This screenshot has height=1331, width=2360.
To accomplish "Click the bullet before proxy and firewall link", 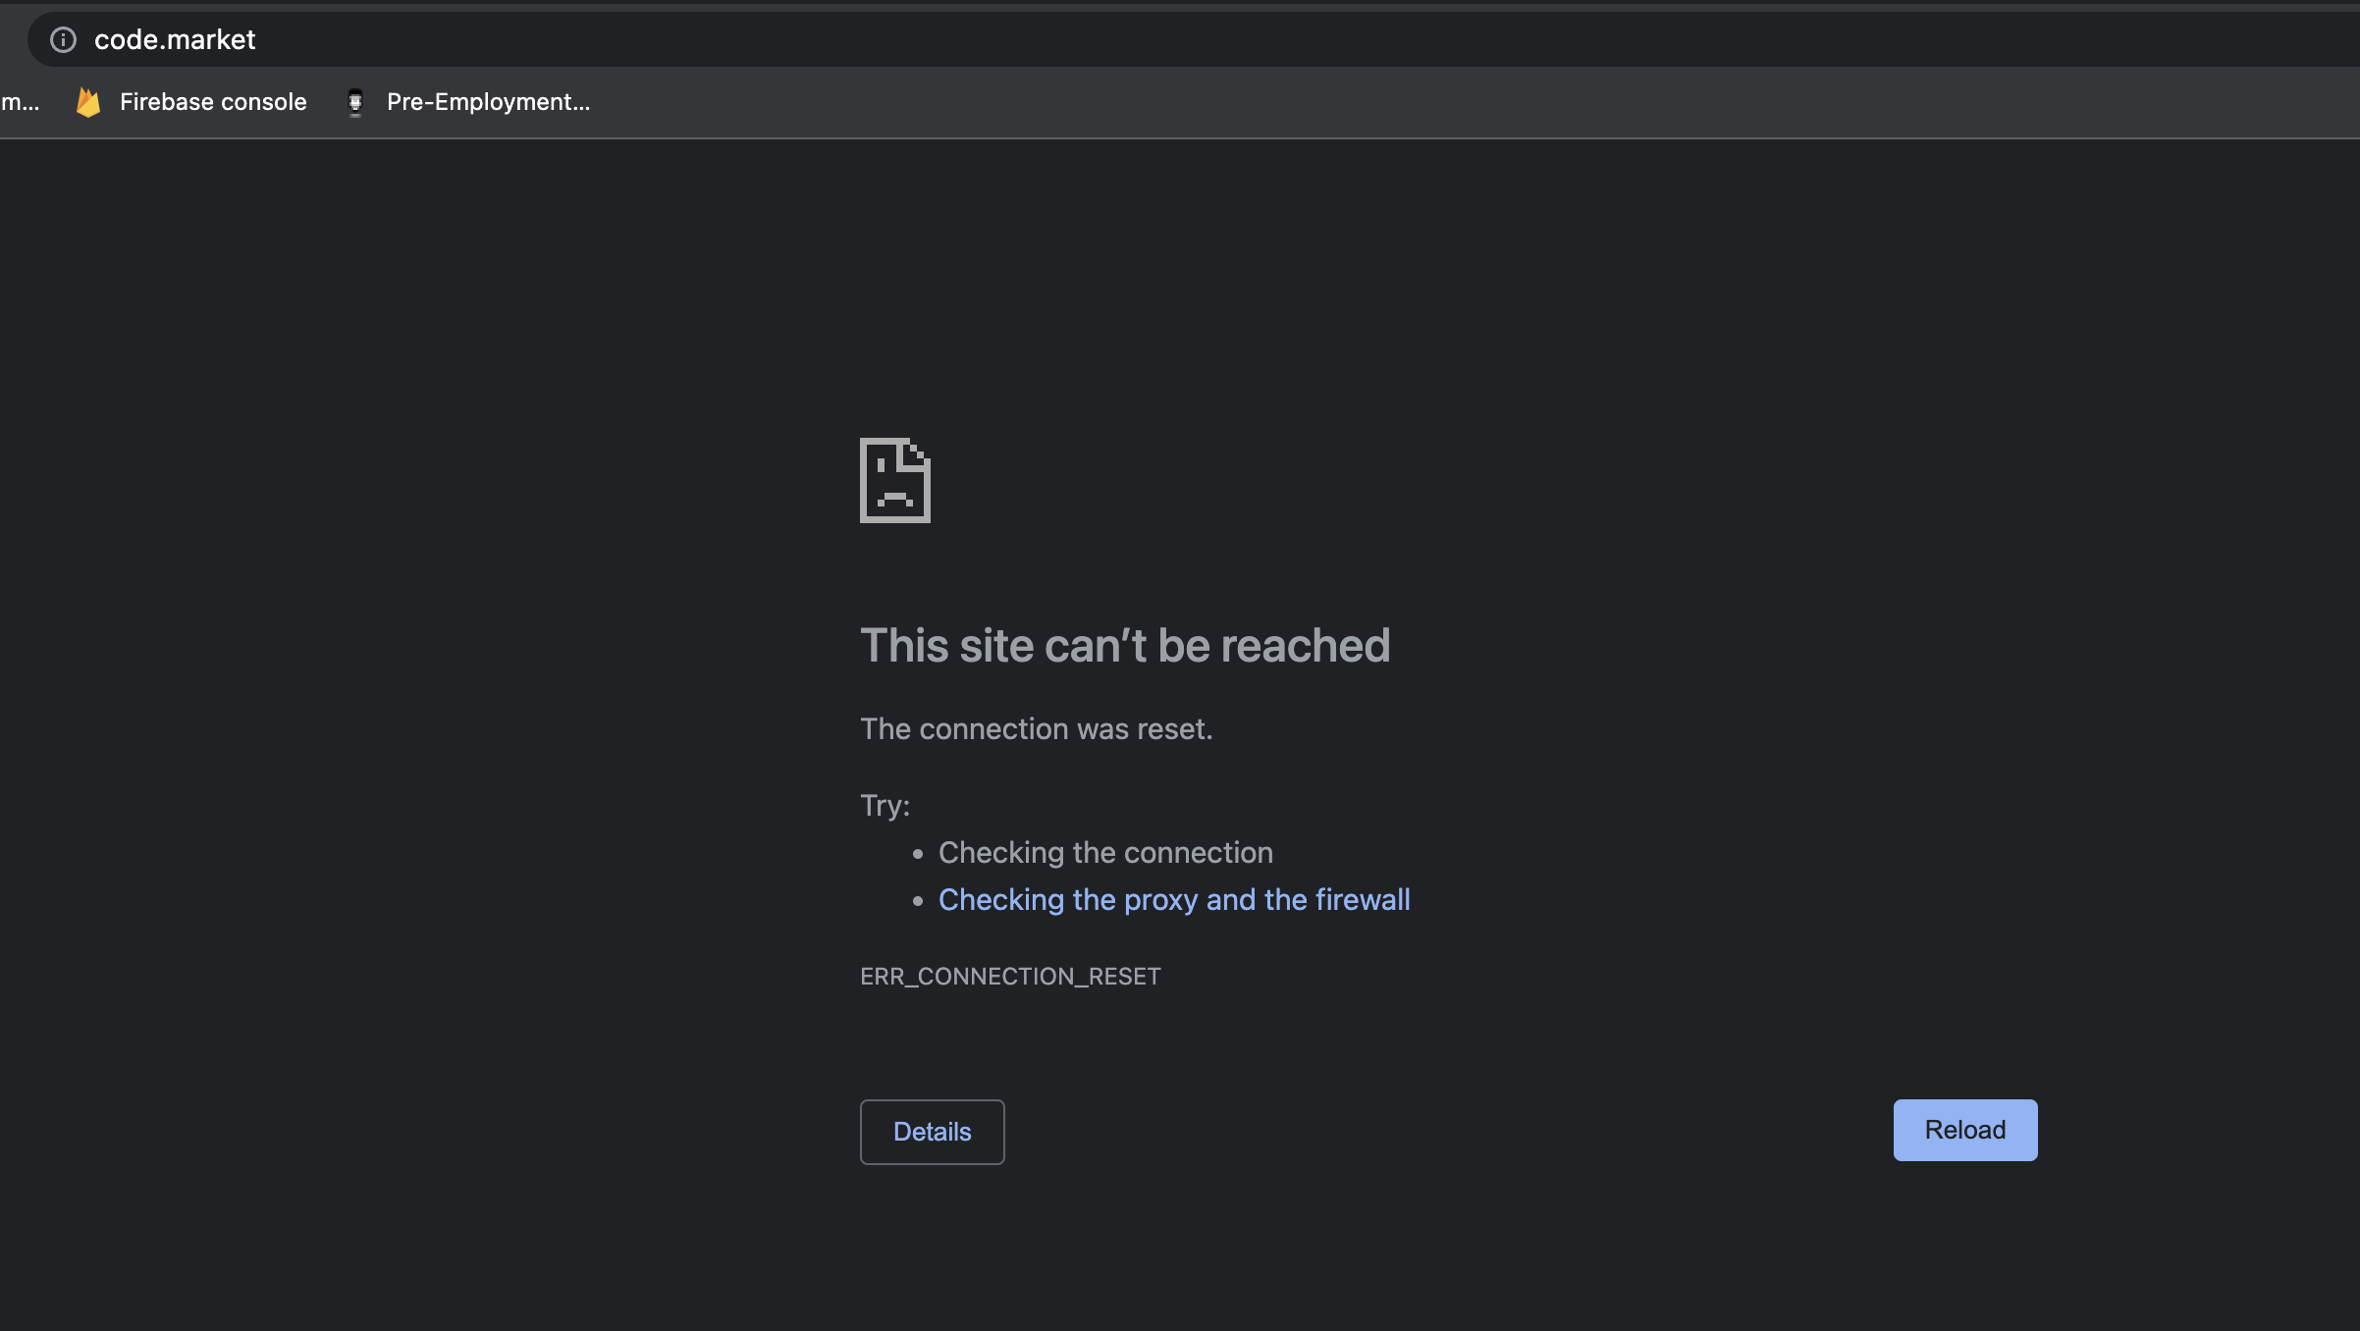I will point(918,901).
